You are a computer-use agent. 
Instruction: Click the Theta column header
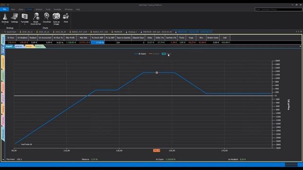pos(181,38)
